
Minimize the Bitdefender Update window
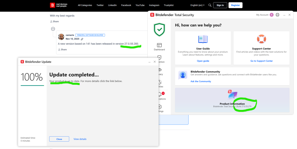pyautogui.click(x=149, y=62)
